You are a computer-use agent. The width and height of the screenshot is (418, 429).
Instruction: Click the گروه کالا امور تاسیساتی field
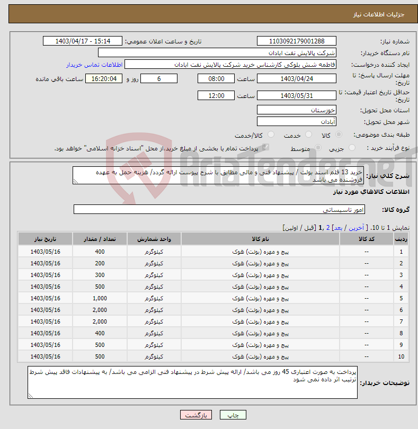point(219,209)
